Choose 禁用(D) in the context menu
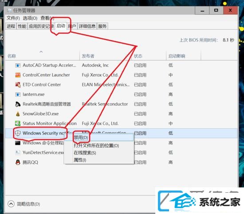 pos(81,137)
